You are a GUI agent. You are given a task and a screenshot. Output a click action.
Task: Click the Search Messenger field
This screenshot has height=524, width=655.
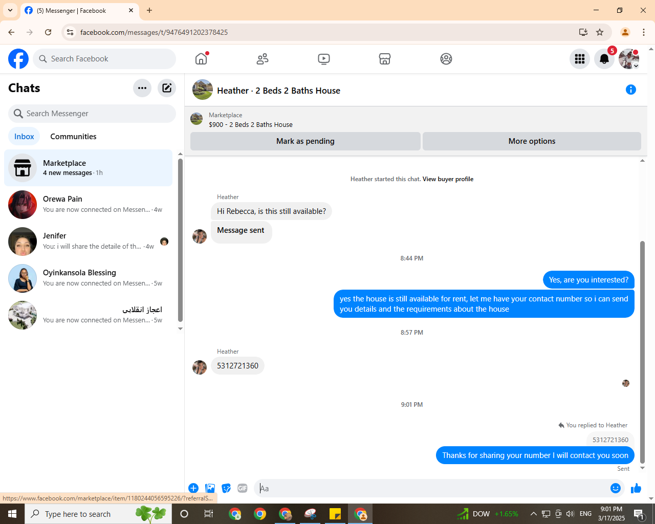(x=92, y=114)
